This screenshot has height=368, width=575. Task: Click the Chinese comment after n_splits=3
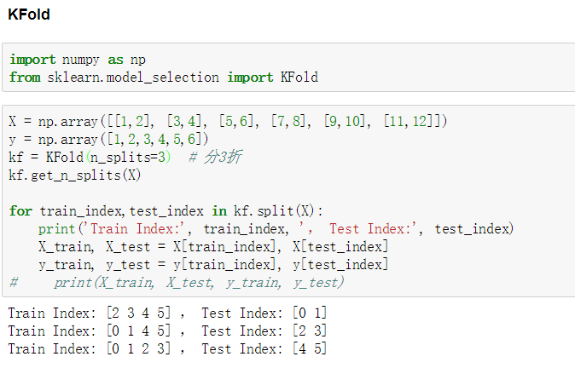pyautogui.click(x=215, y=157)
